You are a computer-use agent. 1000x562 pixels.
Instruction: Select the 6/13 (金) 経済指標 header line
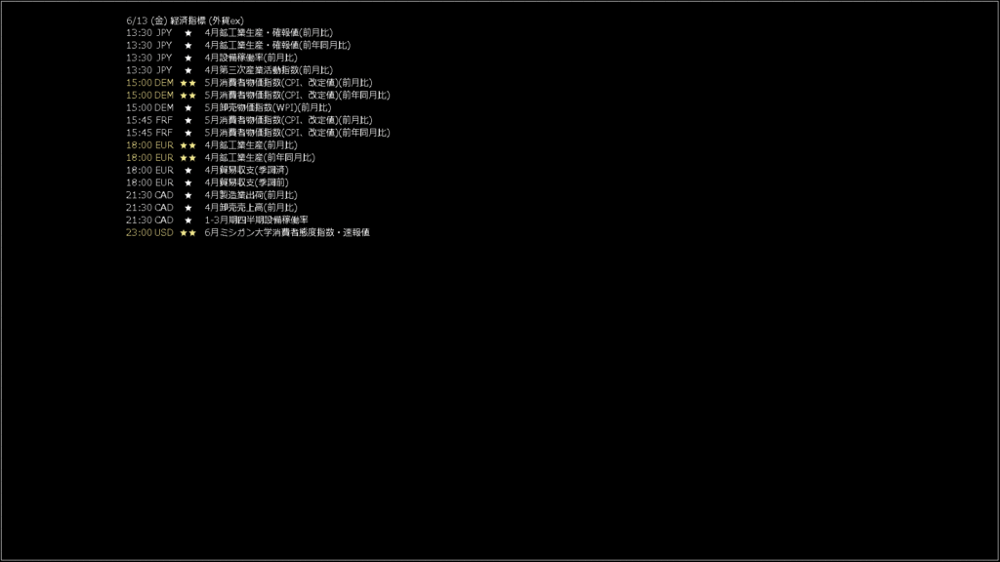[185, 21]
